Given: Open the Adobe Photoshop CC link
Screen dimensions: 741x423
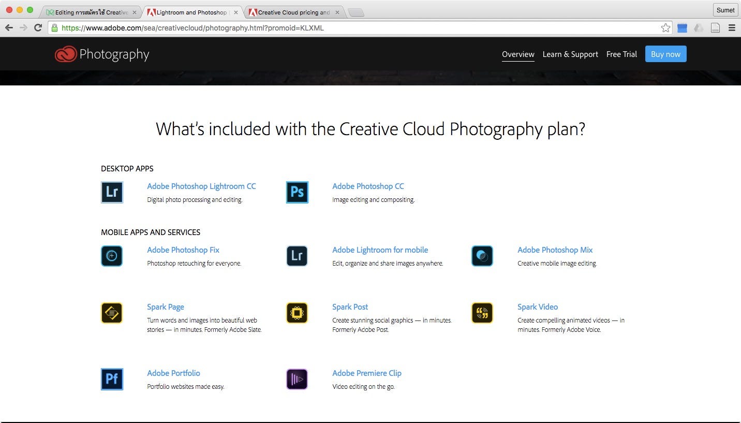Looking at the screenshot, I should [x=368, y=186].
